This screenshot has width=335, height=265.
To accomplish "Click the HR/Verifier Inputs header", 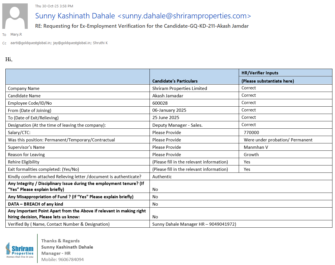I will (x=260, y=73).
